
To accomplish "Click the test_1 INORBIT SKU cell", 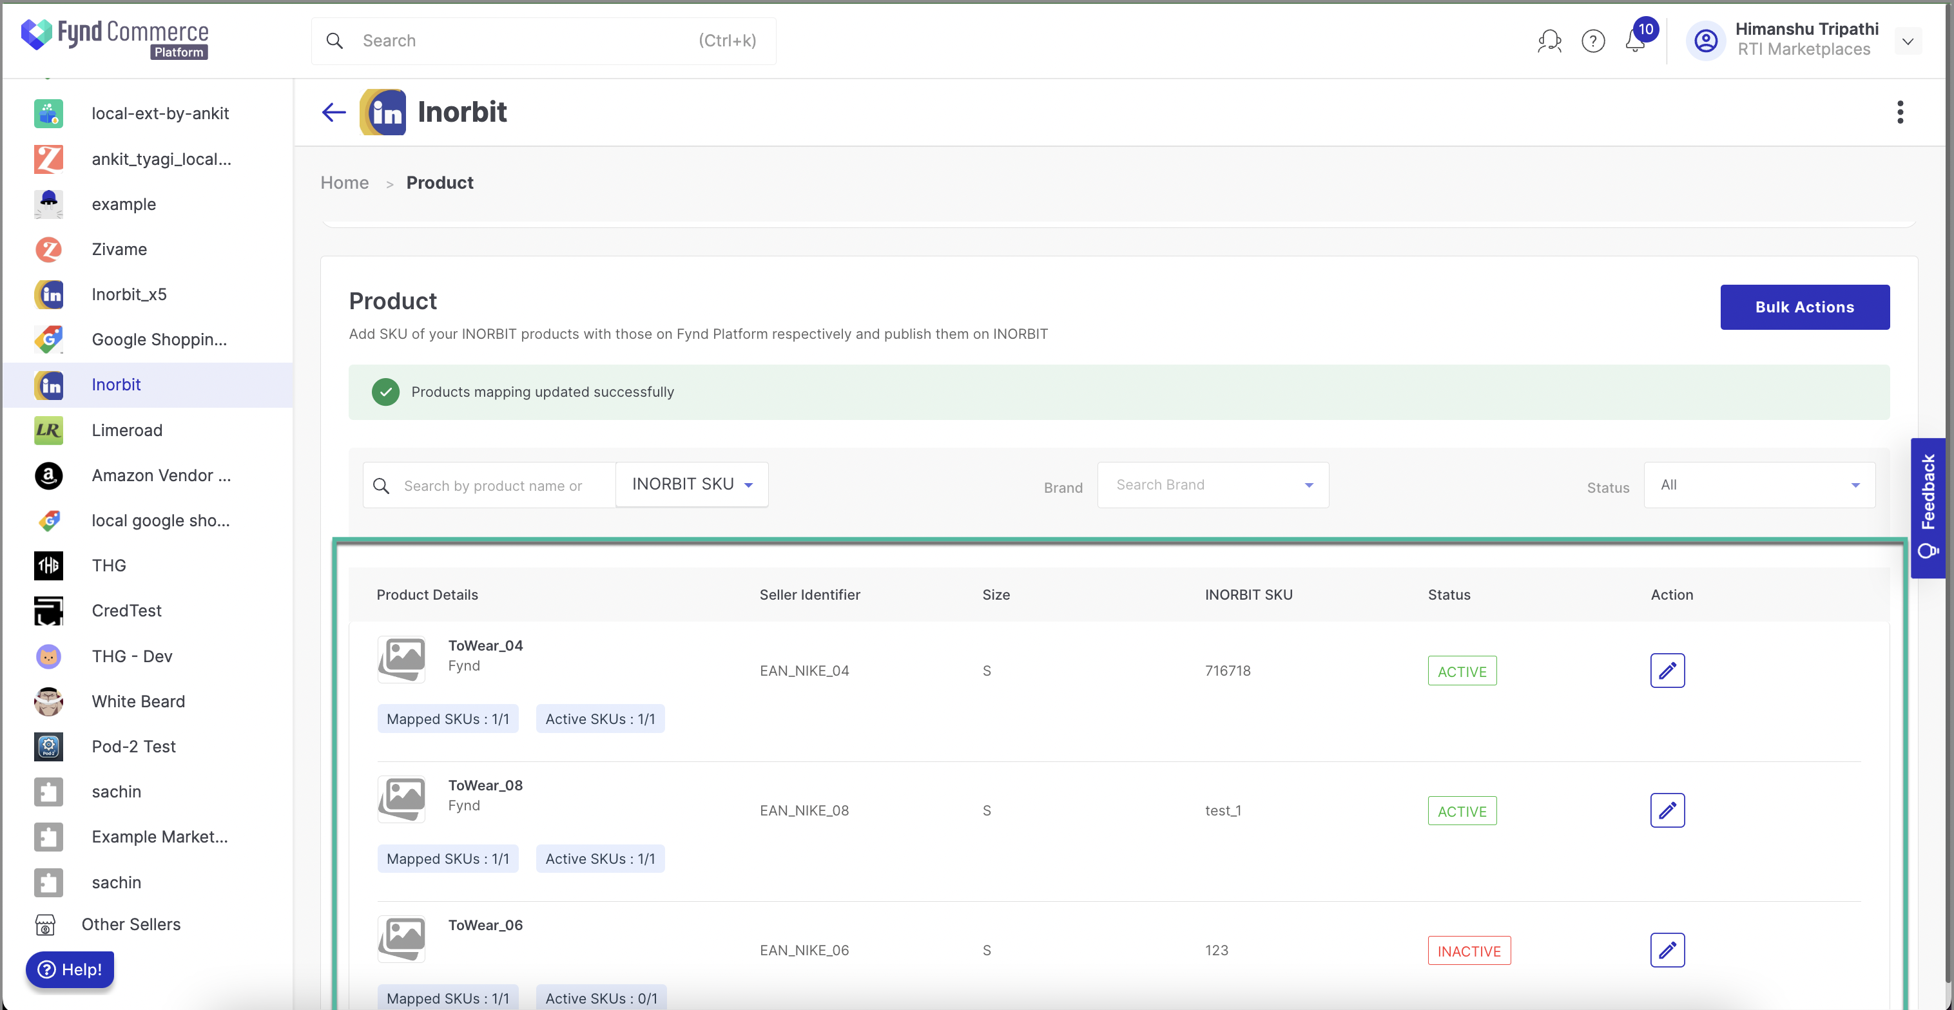I will (x=1223, y=810).
